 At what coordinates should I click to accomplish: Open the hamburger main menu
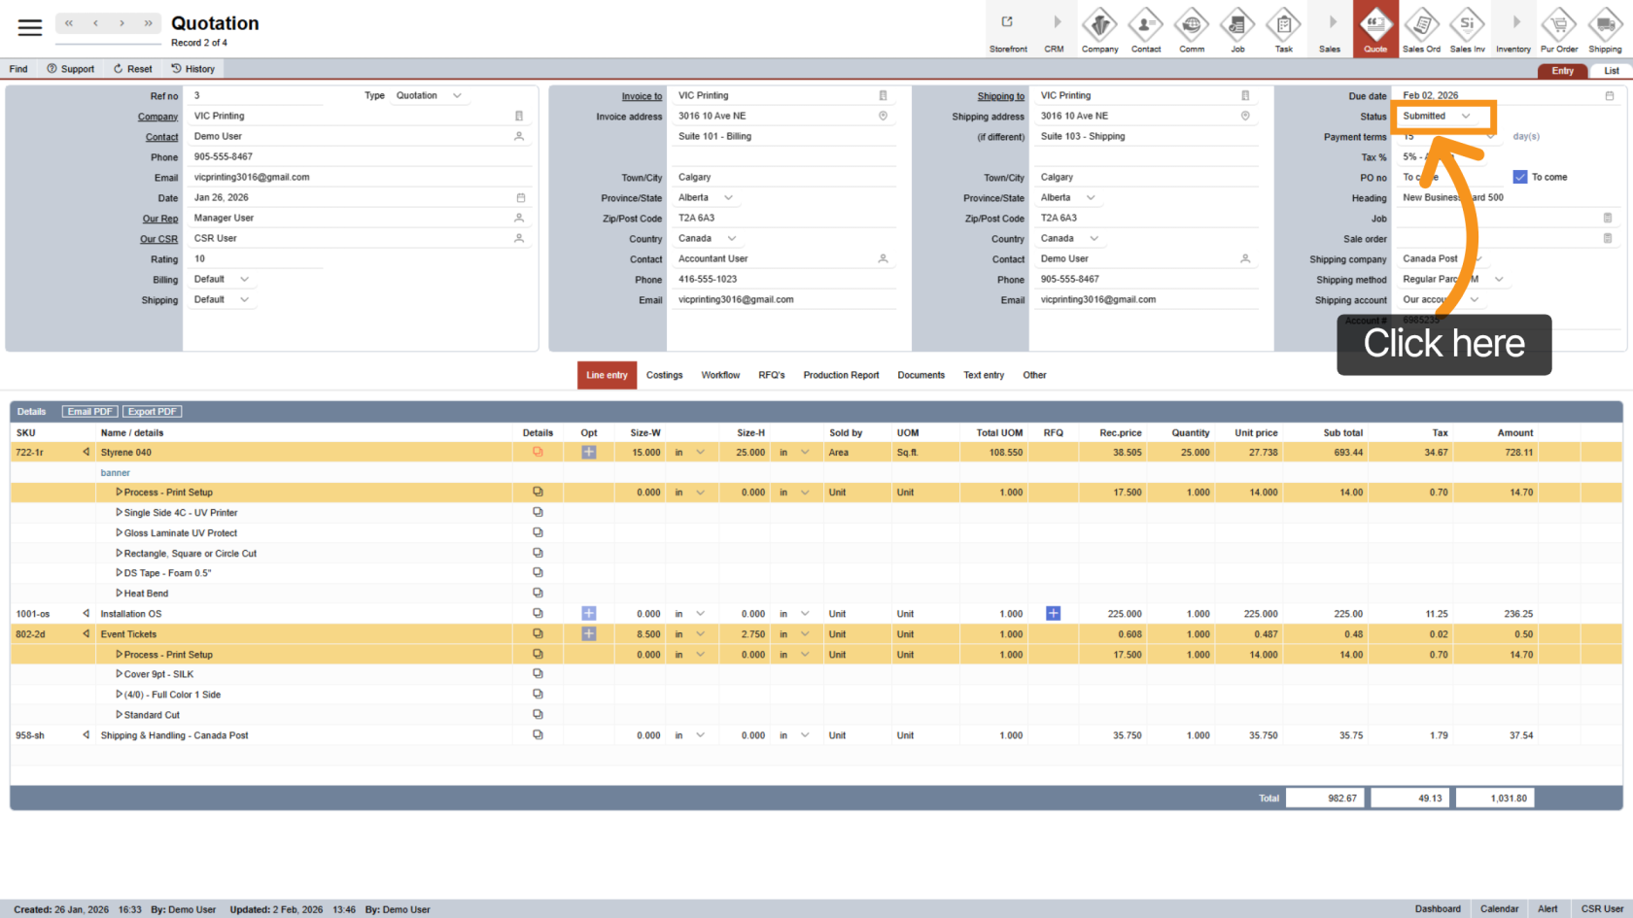[x=30, y=27]
